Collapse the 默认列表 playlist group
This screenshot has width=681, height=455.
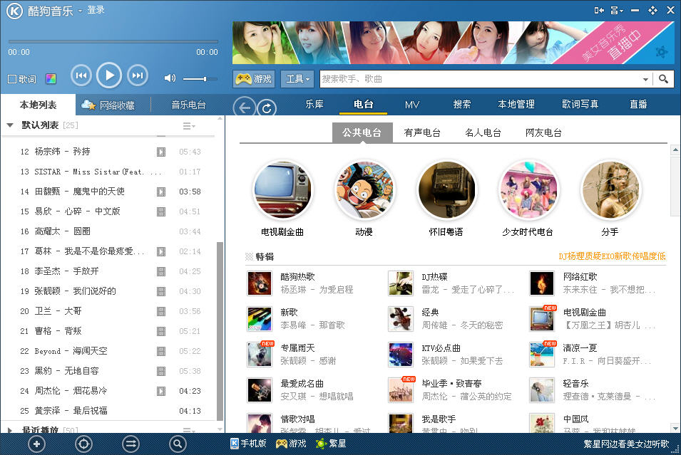pyautogui.click(x=10, y=125)
